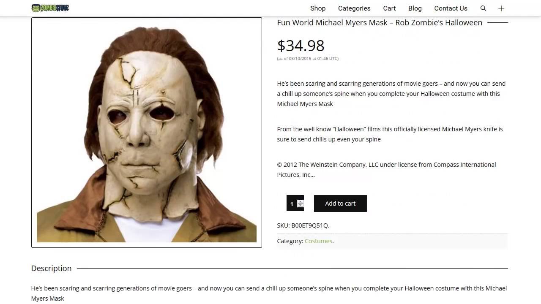Open the Contact Us page
The height and width of the screenshot is (304, 541).
tap(451, 8)
